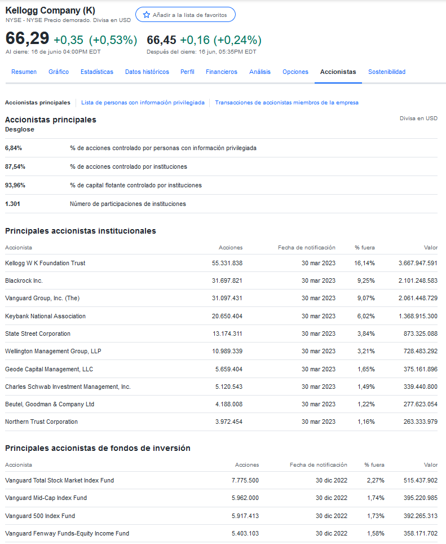
Task: Click the 6,84% insider ownership value
Action: click(x=14, y=148)
